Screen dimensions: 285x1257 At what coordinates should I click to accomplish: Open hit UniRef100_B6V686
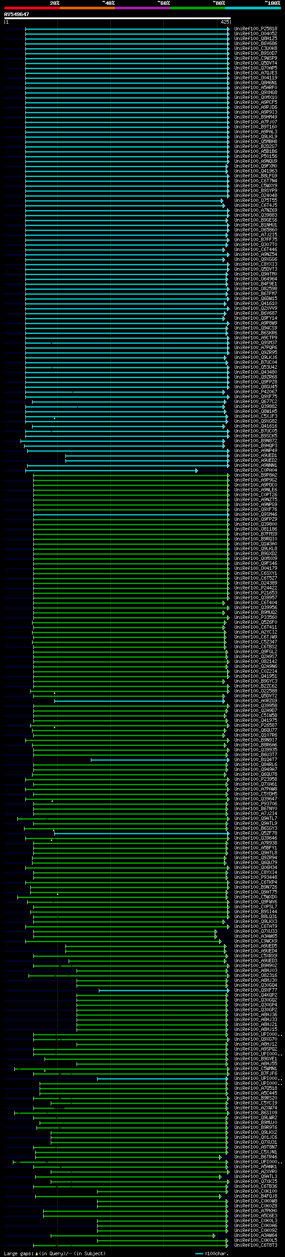tap(256, 43)
